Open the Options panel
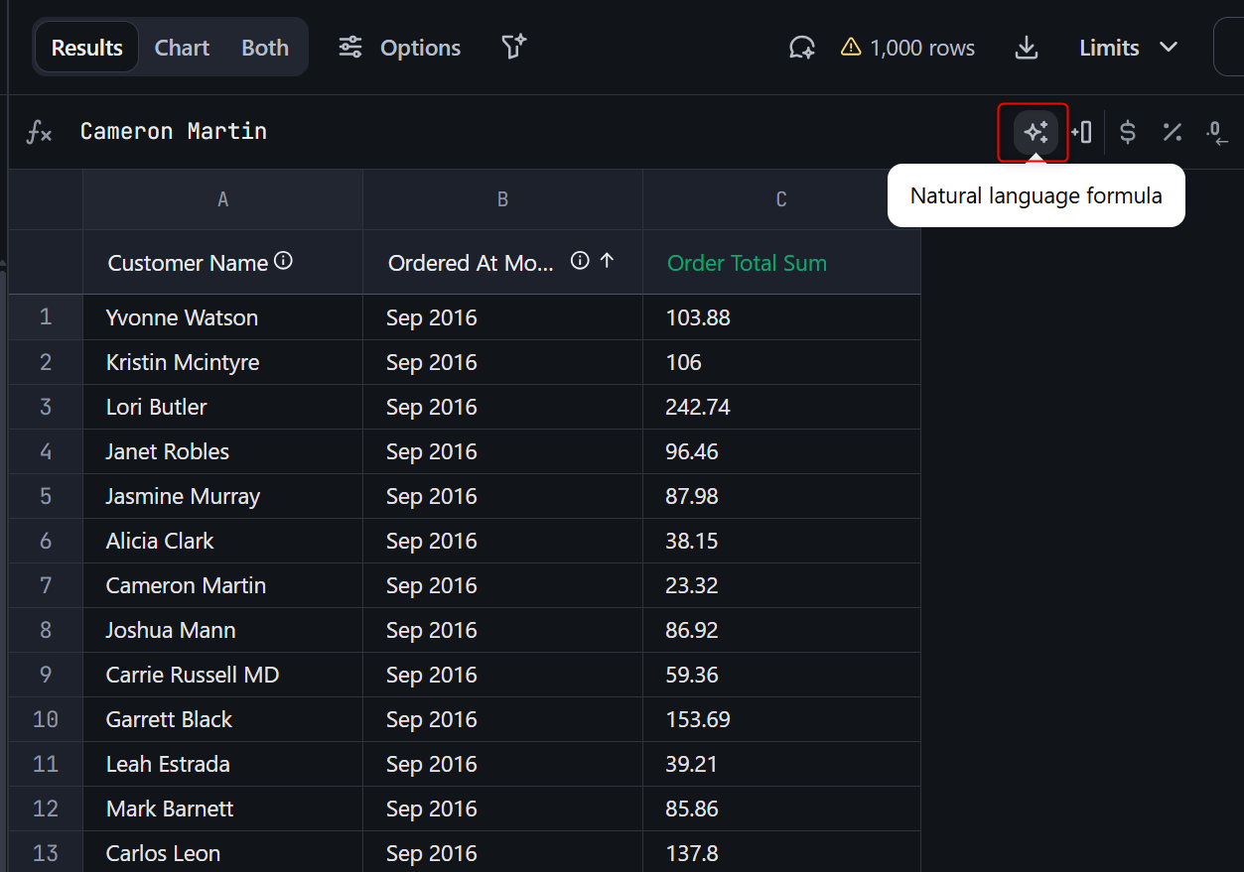 coord(399,48)
